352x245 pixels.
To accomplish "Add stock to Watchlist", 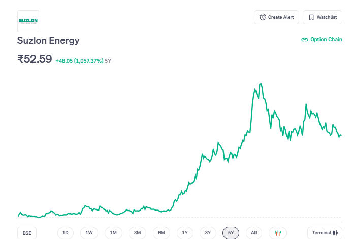I will (x=323, y=17).
